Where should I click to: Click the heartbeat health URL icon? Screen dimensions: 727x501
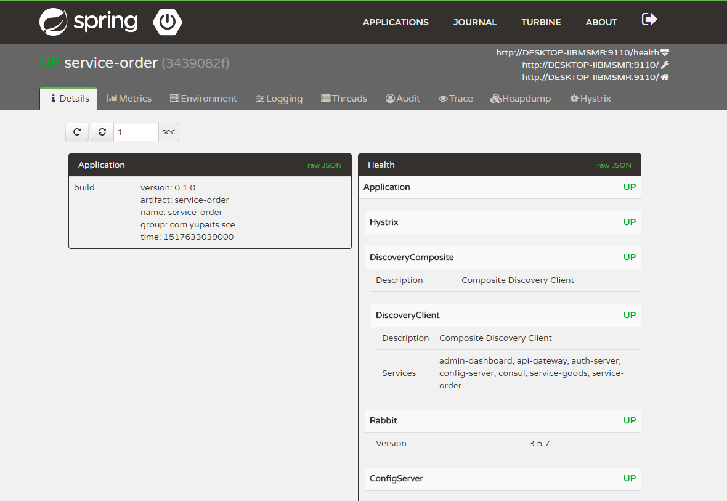665,53
